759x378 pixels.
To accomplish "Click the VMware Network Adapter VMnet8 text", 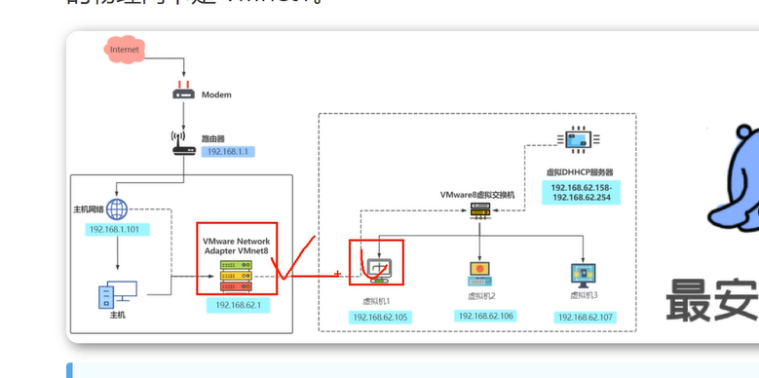I will point(236,246).
